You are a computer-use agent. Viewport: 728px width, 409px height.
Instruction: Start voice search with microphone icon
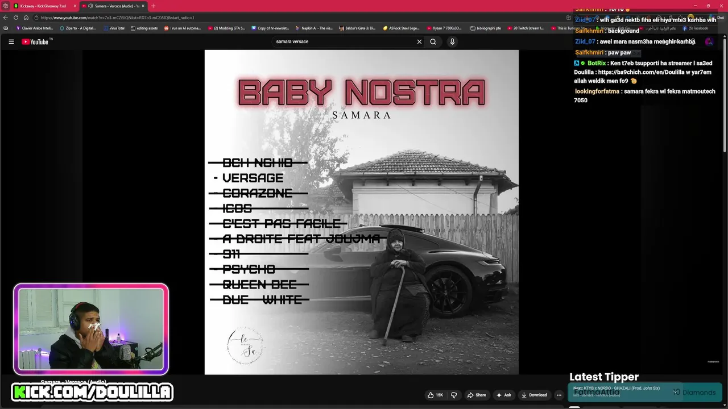tap(452, 41)
